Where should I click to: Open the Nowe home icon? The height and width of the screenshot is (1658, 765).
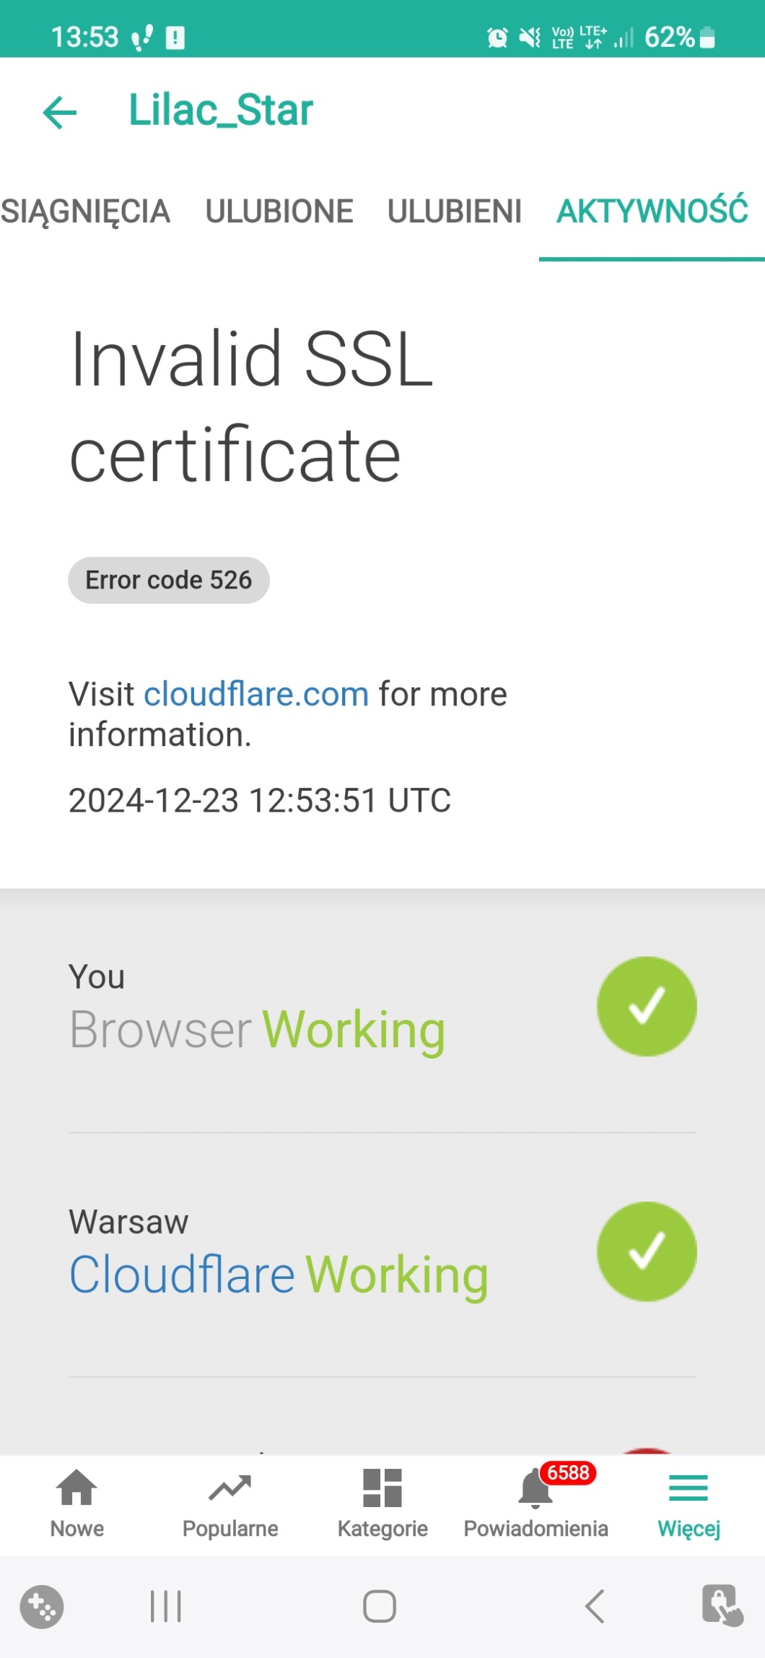(x=76, y=1489)
